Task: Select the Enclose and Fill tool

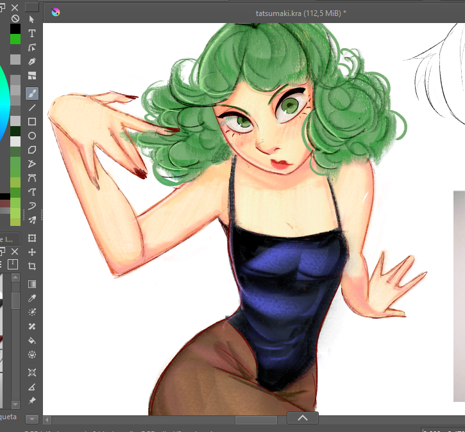Action: (31, 355)
